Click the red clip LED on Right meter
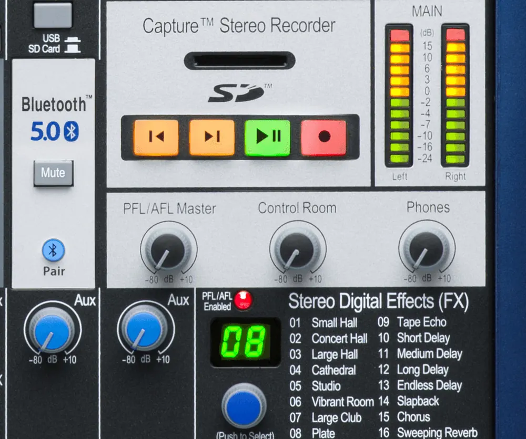Screen dimensions: 526x439 point(456,35)
